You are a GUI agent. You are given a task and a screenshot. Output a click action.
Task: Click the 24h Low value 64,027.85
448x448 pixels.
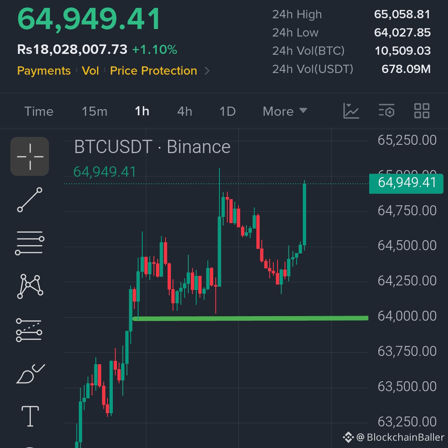[x=402, y=33]
